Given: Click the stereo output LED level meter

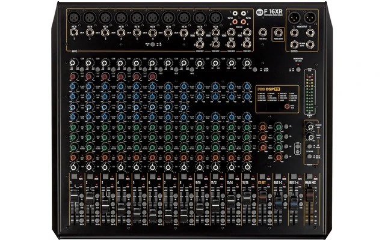Looking at the screenshot, I should coord(310,93).
